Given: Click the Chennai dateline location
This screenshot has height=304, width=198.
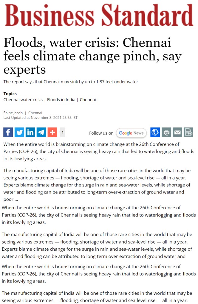Looking at the screenshot, I should coord(35,113).
